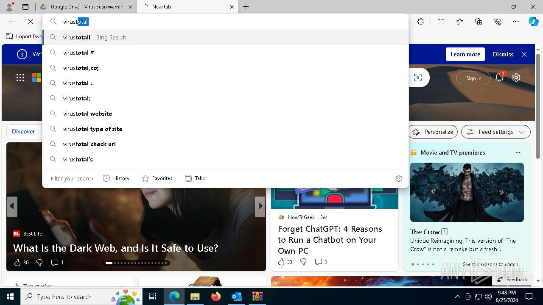Dislike the Forget ChatGPT article
543x305 pixels.
(x=303, y=262)
